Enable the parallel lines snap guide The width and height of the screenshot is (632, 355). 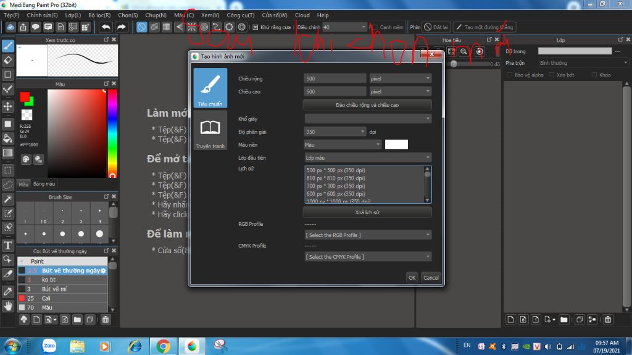pyautogui.click(x=154, y=27)
